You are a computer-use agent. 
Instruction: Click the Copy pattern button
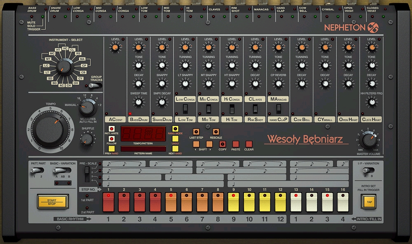tap(222, 144)
